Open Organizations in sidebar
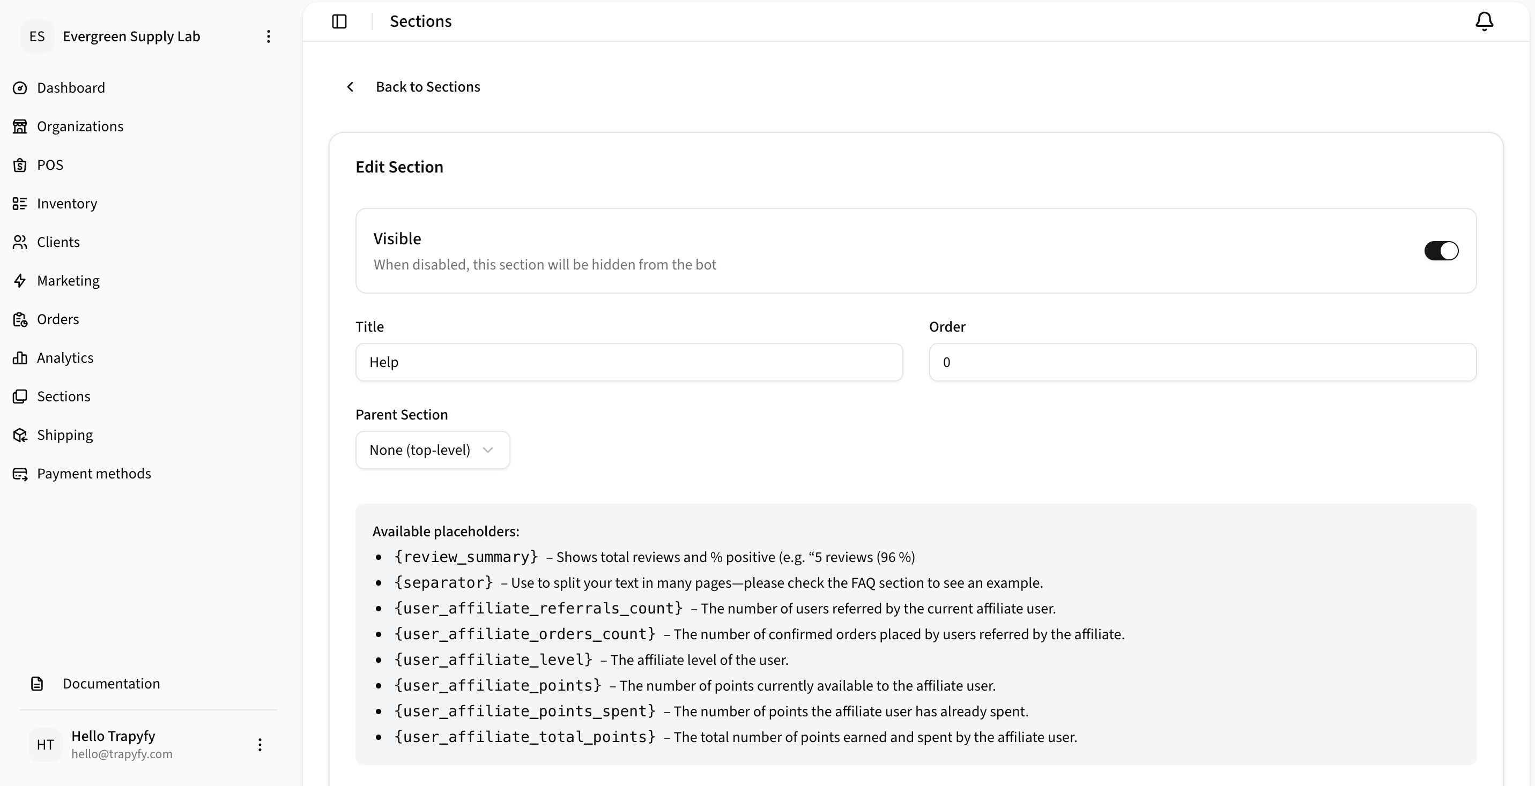 pos(80,126)
